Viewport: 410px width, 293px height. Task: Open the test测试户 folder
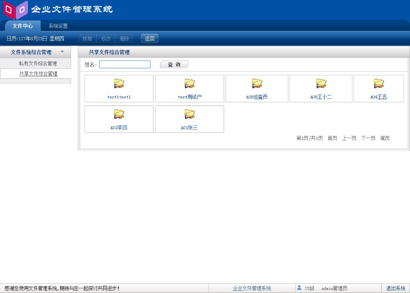point(190,86)
